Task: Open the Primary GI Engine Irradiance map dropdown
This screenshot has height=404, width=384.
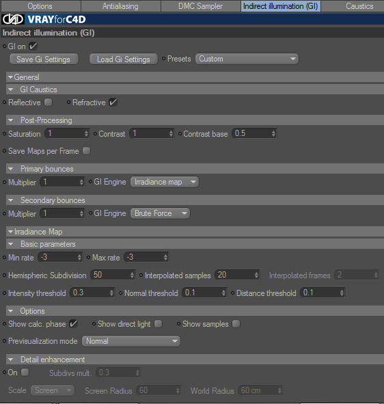Action: coord(164,182)
